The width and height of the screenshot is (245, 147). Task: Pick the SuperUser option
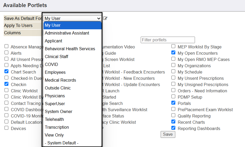[x=55, y=104]
